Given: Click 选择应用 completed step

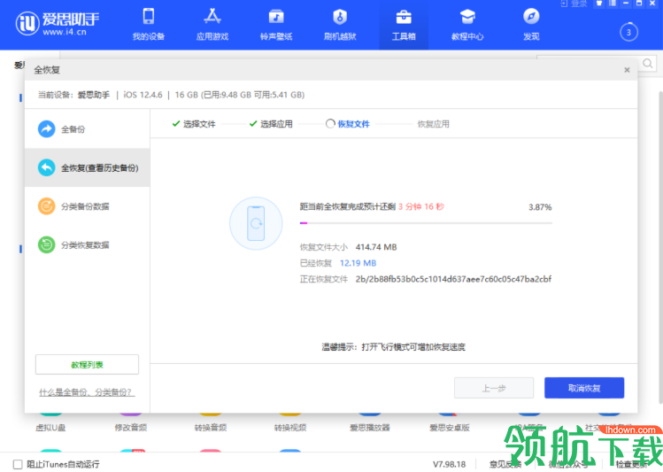Looking at the screenshot, I should 271,124.
